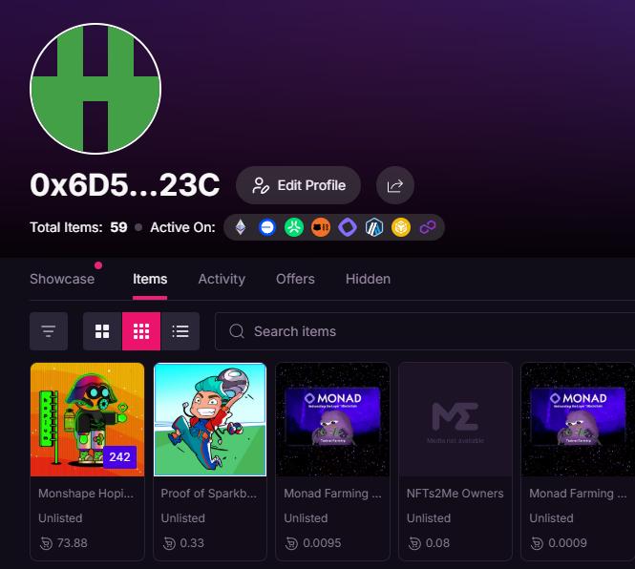
Task: Click Unlisted under NFTs2Me Owners
Action: pos(429,518)
